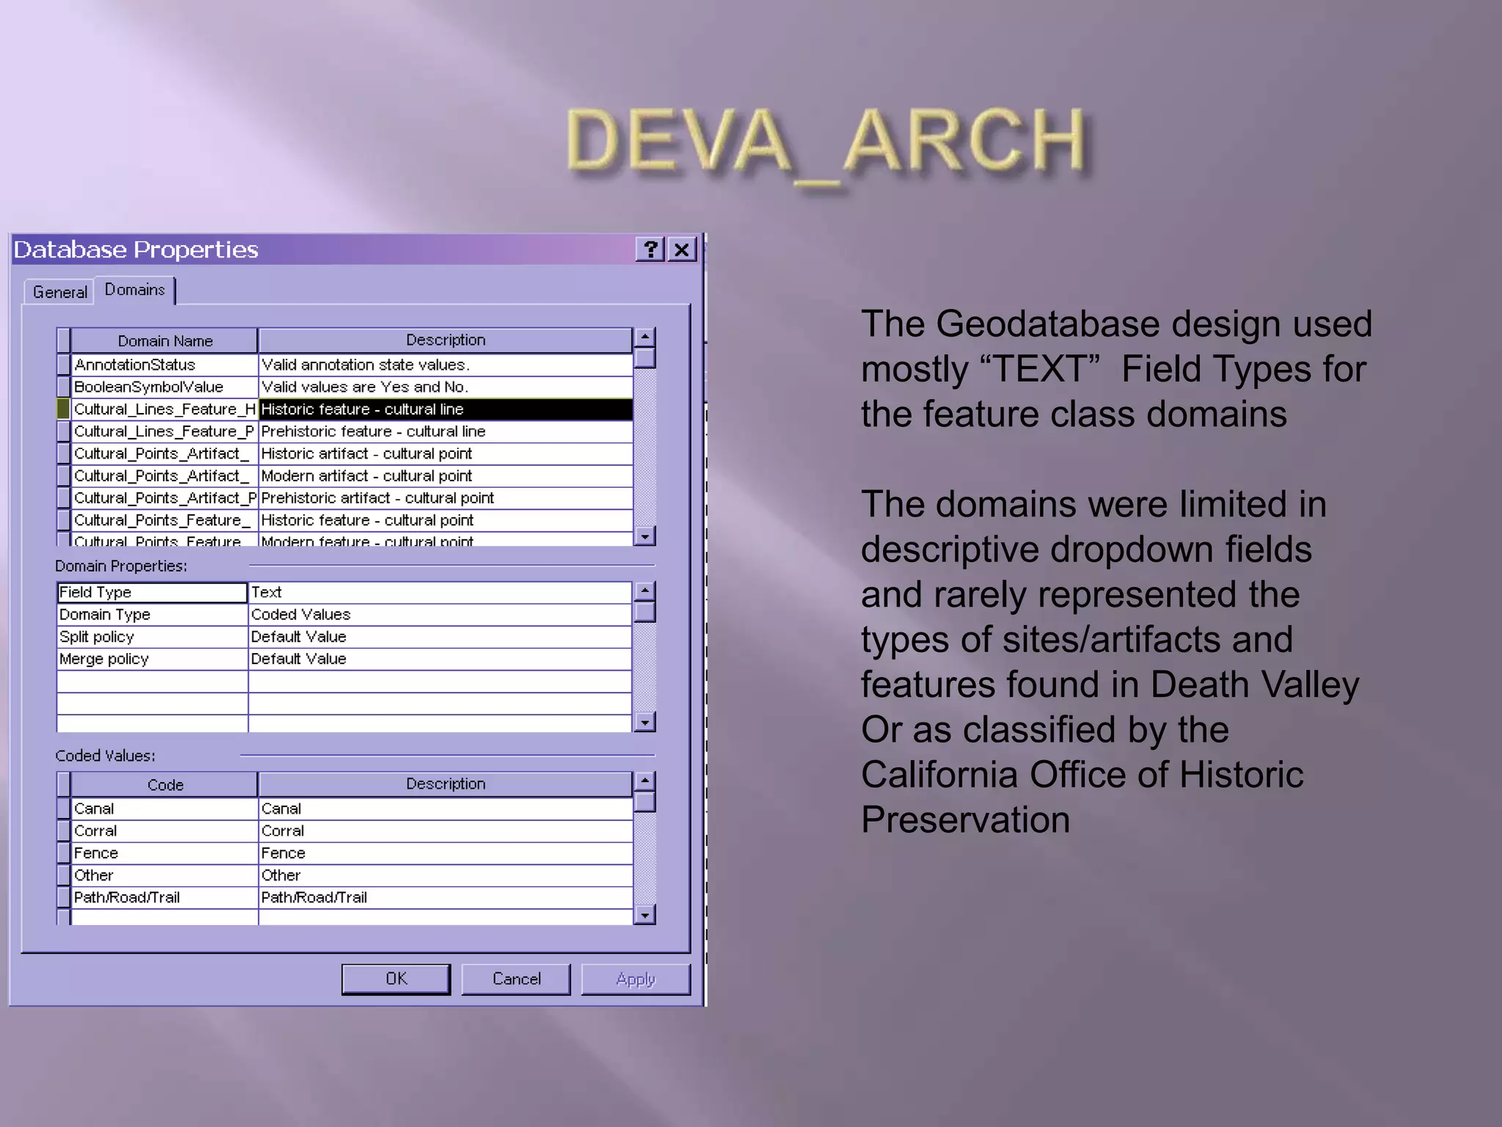
Task: Select the Other code cell
Action: click(x=165, y=875)
